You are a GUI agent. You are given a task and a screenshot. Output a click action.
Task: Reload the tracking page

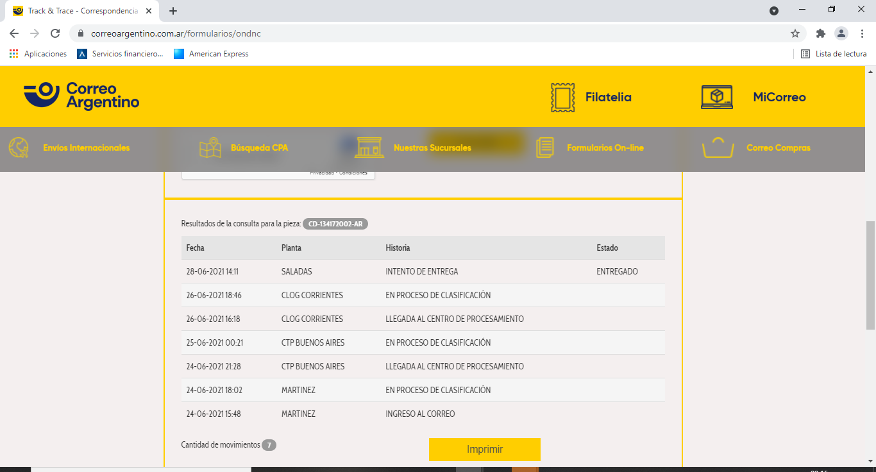click(x=55, y=33)
